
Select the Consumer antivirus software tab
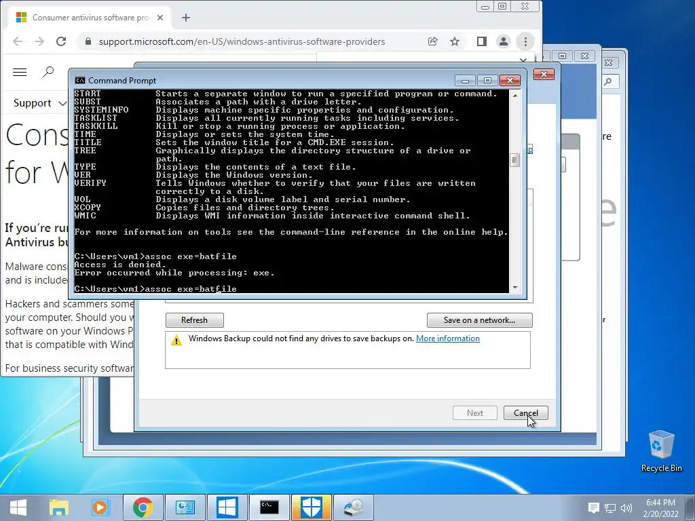pyautogui.click(x=90, y=18)
